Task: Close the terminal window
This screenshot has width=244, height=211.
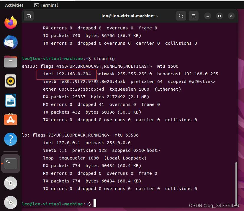Action: click(x=231, y=16)
